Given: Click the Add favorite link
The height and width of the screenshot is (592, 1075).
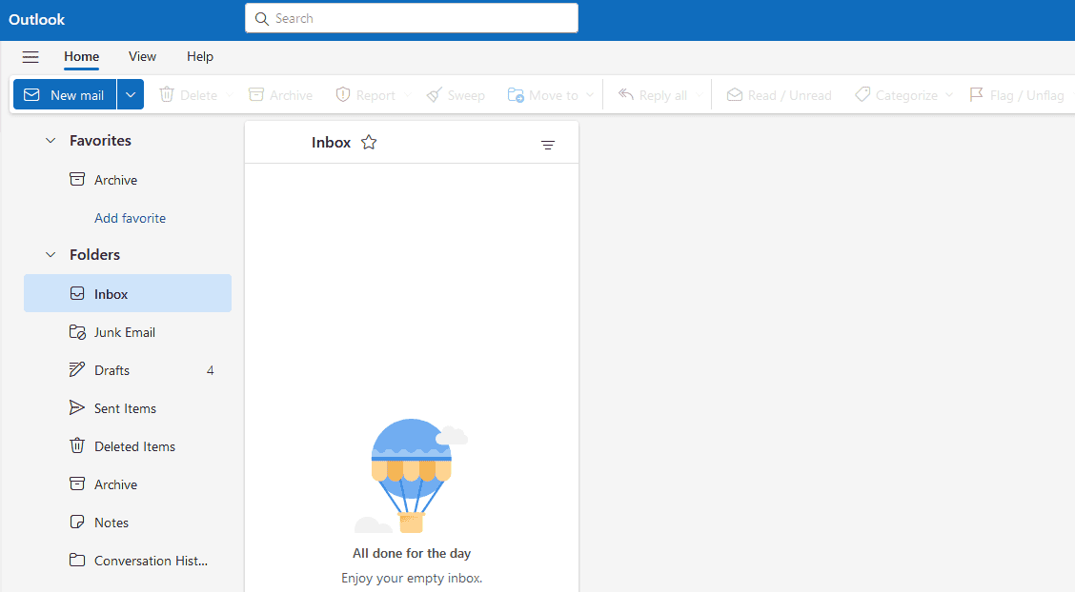Looking at the screenshot, I should point(130,218).
